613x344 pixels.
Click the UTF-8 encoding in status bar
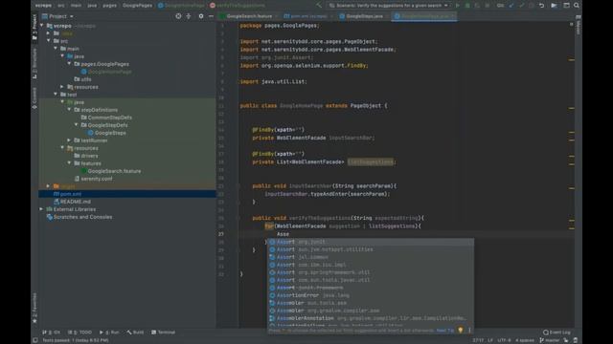pos(504,340)
